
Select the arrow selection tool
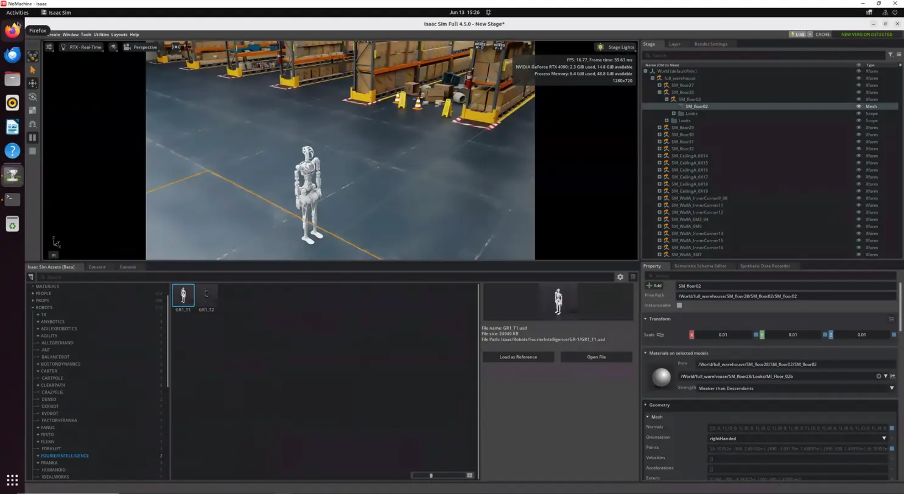click(x=32, y=70)
